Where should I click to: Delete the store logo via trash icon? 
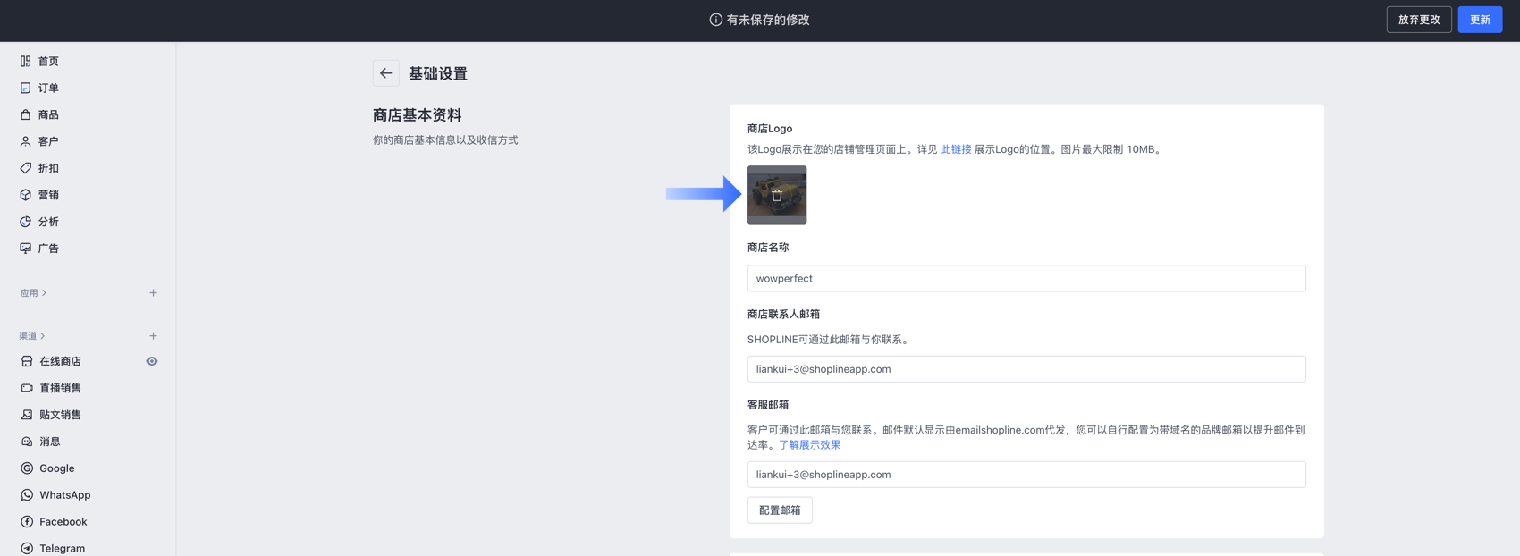pos(776,195)
